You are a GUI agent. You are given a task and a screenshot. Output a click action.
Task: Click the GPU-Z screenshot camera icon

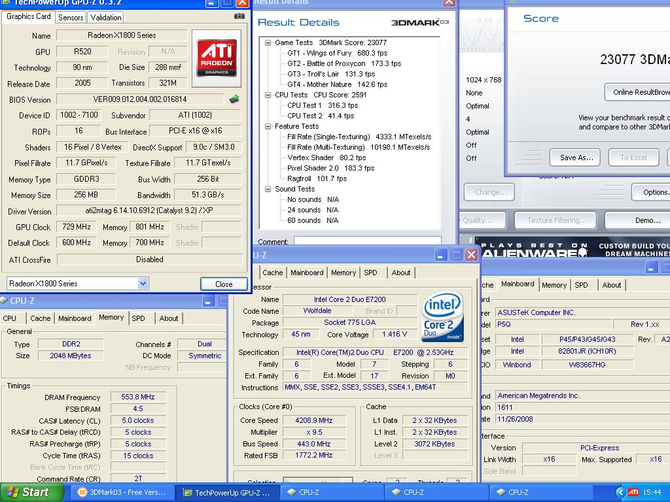coord(239,16)
